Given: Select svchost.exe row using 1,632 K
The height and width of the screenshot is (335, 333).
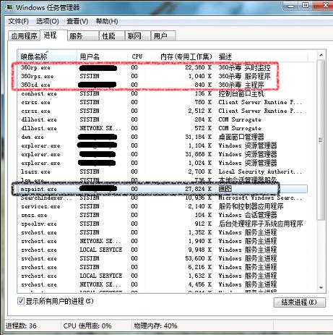Looking at the screenshot, I should [163, 276].
